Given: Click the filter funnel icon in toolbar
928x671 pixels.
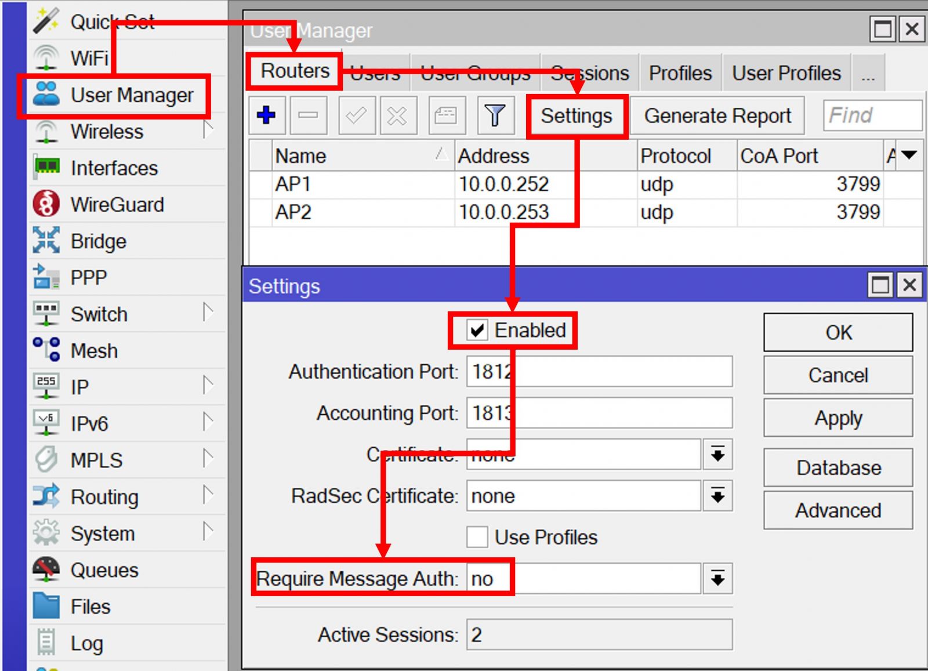Looking at the screenshot, I should 494,115.
